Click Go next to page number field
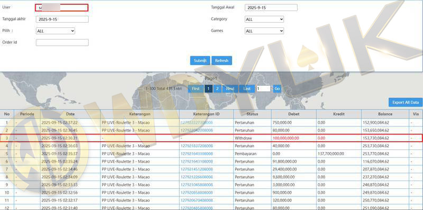 click(x=277, y=88)
